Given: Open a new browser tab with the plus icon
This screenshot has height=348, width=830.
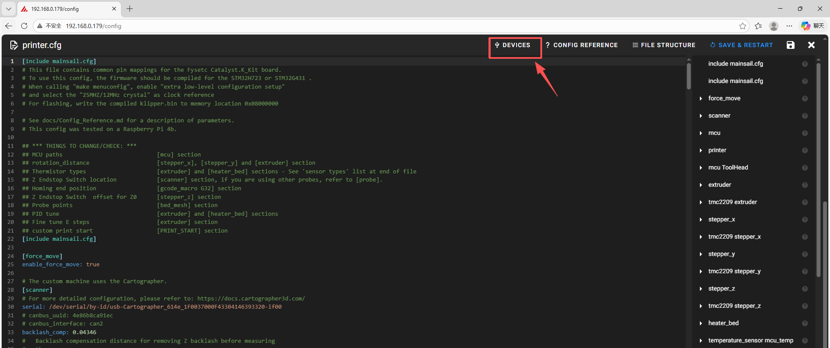Looking at the screenshot, I should pyautogui.click(x=130, y=9).
